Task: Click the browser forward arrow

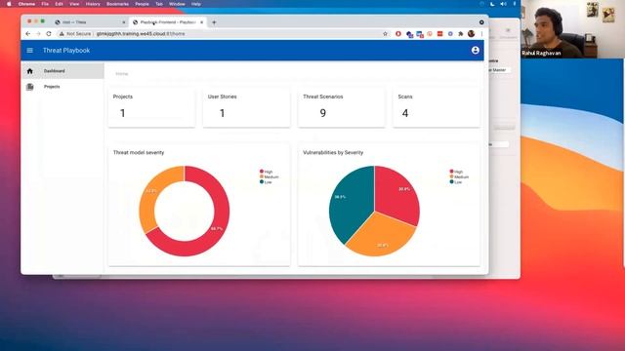Action: (38, 34)
